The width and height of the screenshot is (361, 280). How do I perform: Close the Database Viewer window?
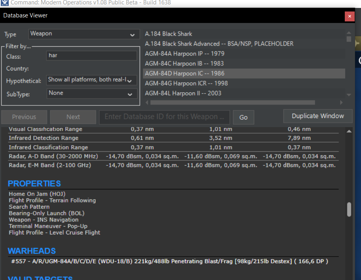click(x=349, y=16)
